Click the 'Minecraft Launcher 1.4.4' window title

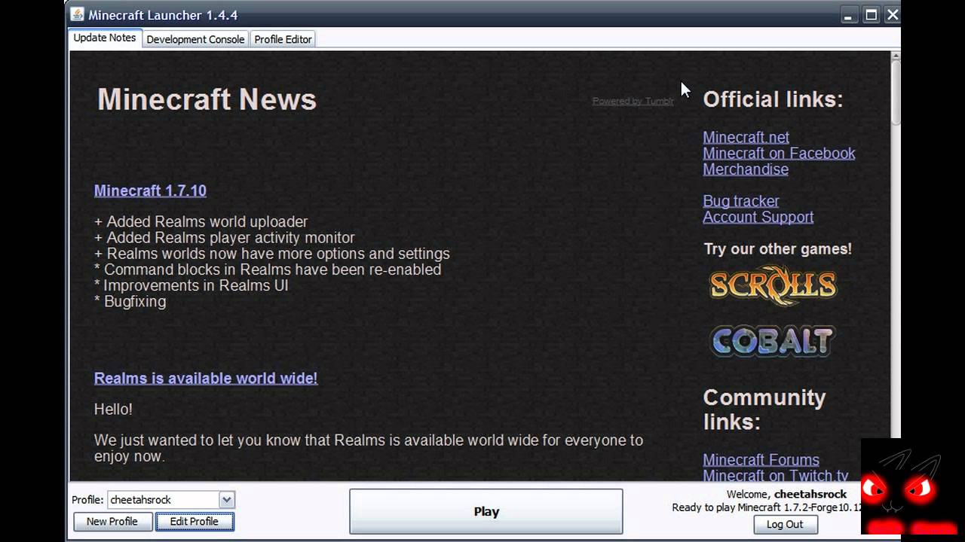(x=163, y=15)
